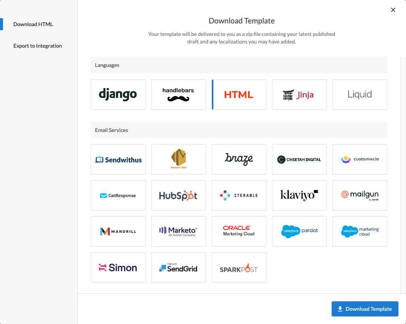The image size is (406, 324).
Task: Select the Sendwithus email service
Action: click(118, 160)
